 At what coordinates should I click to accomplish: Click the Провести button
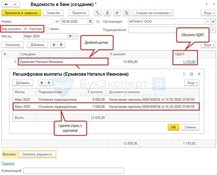tap(79, 13)
